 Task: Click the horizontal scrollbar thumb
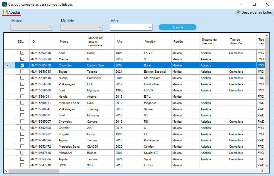34,171
